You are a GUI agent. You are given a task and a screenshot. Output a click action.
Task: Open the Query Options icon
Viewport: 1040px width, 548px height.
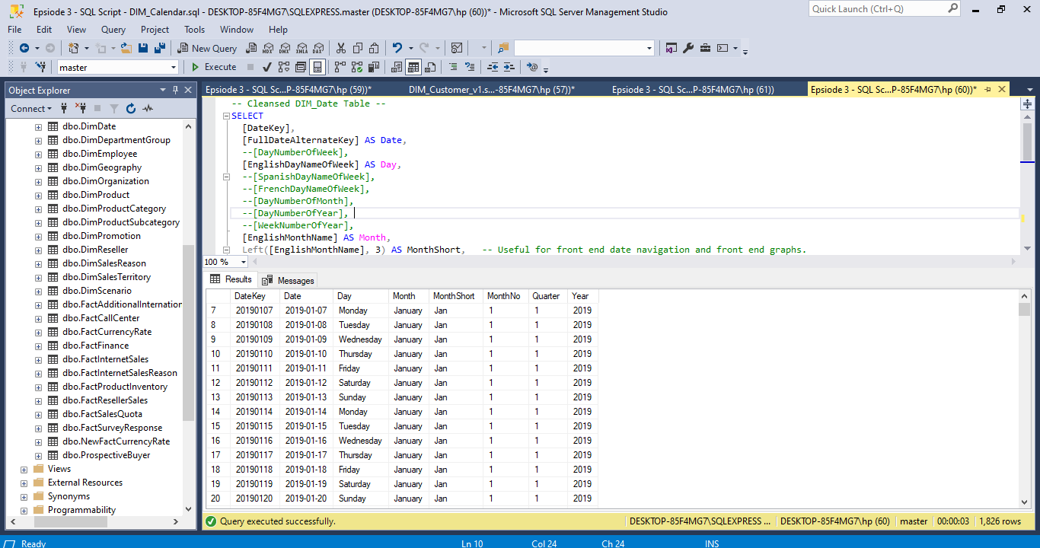point(301,67)
